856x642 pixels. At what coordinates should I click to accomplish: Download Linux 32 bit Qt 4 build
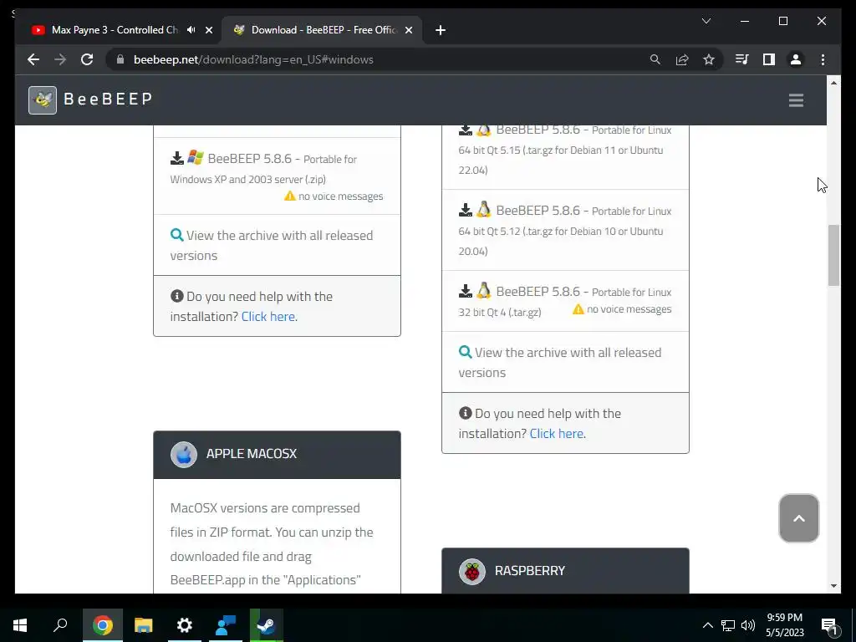[x=565, y=300]
